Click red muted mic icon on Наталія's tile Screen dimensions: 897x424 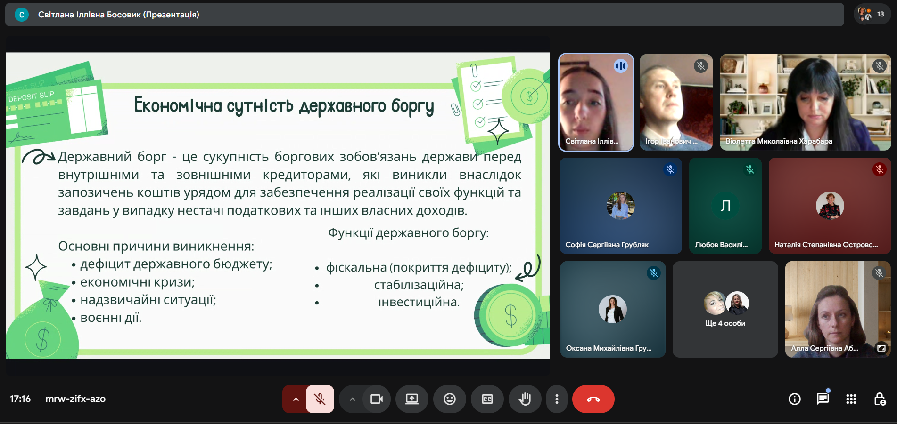[x=879, y=169]
